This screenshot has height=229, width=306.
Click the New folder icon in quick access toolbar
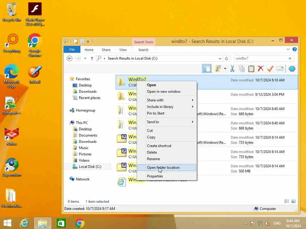click(x=82, y=41)
